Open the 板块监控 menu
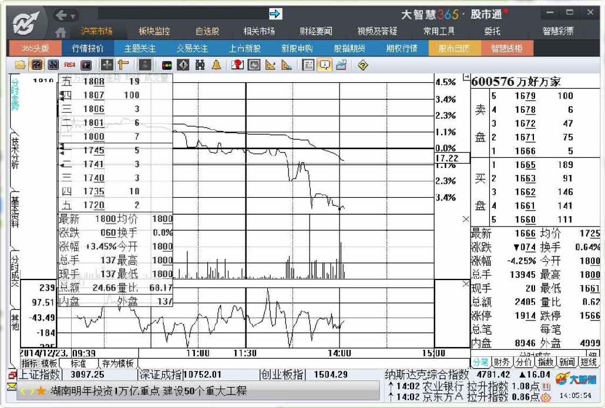605x408 pixels. [154, 31]
